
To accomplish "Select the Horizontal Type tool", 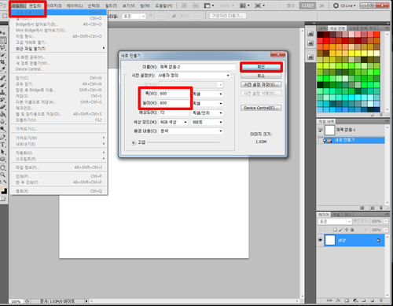I will 2,145.
